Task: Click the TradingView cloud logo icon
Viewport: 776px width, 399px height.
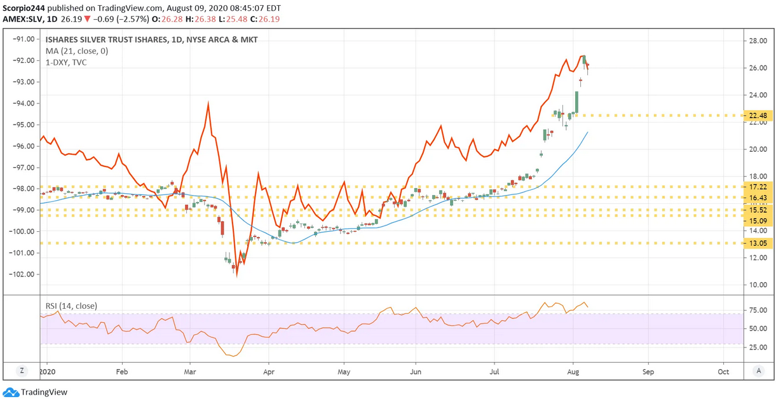Action: click(11, 392)
